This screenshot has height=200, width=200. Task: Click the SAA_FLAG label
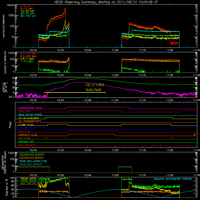24,131
